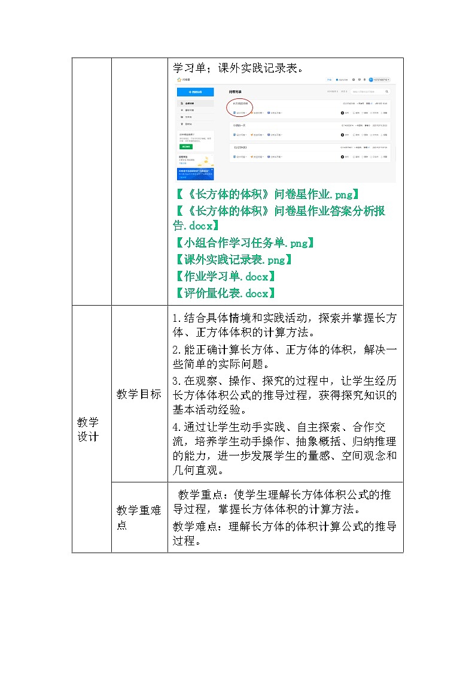Click objective 4 starting 通过让学生动手实践

285,448
